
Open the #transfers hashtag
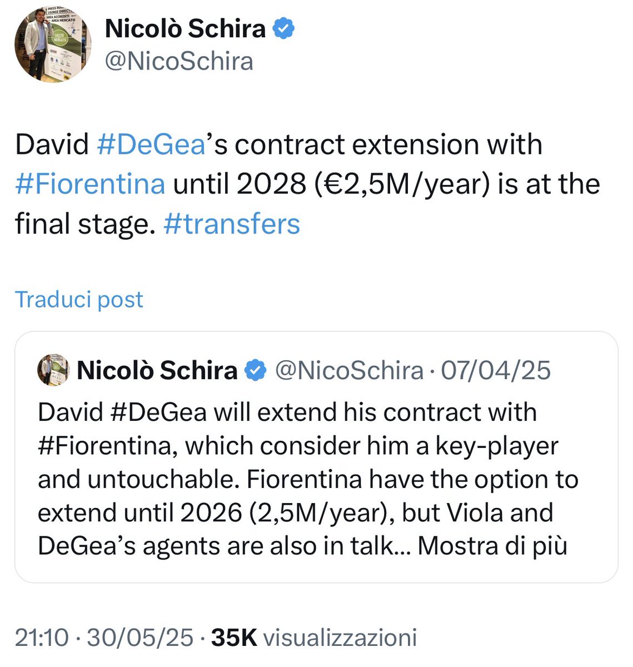[x=232, y=224]
